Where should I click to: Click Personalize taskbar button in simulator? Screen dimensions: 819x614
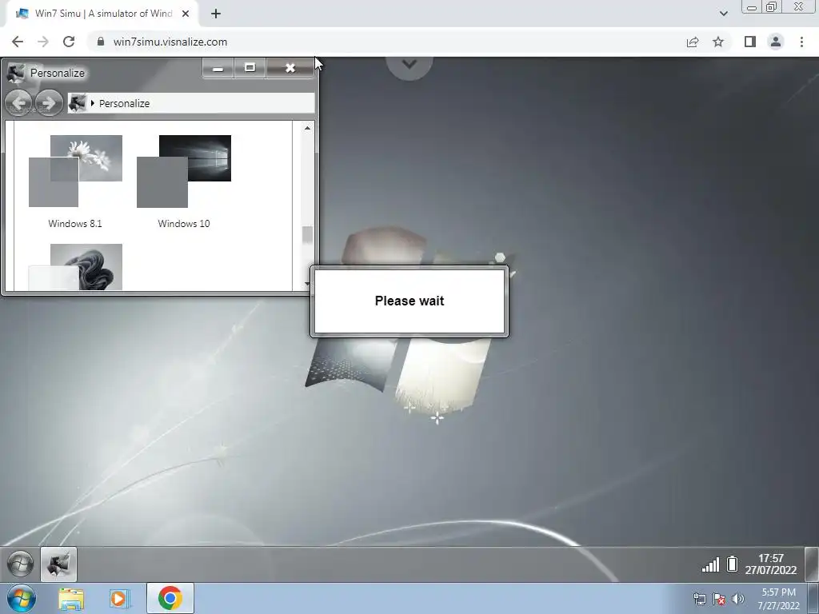pyautogui.click(x=58, y=564)
